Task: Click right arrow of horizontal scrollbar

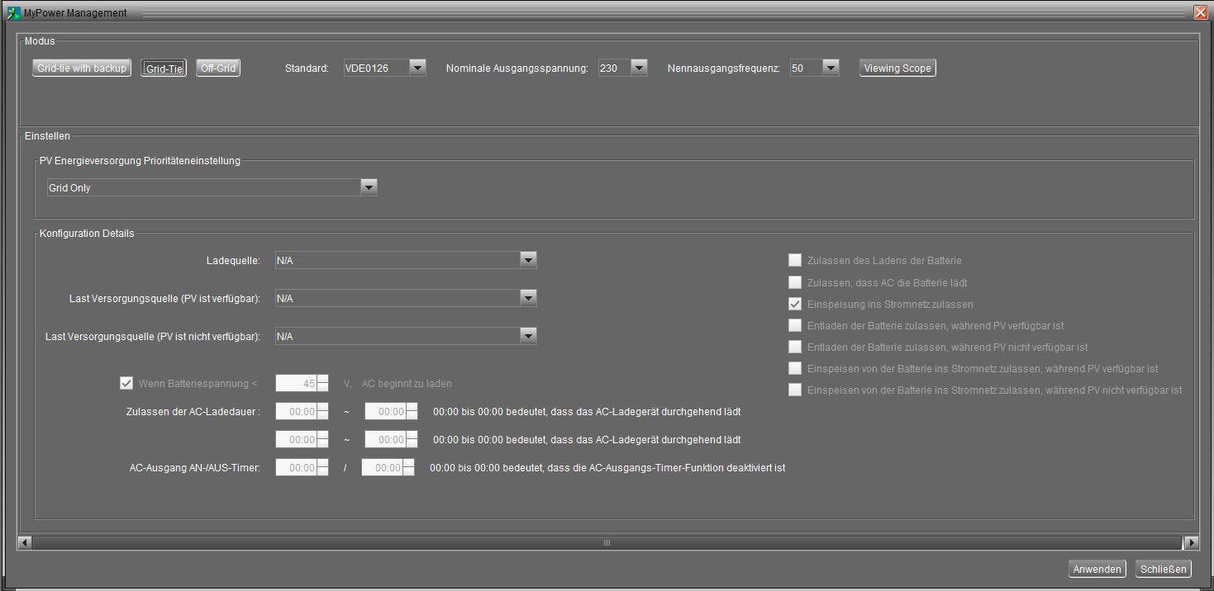Action: click(1191, 542)
